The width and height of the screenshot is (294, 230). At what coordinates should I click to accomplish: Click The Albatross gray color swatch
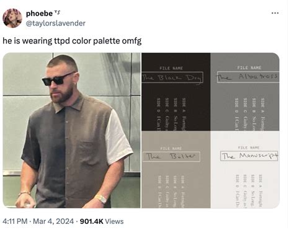click(x=245, y=92)
